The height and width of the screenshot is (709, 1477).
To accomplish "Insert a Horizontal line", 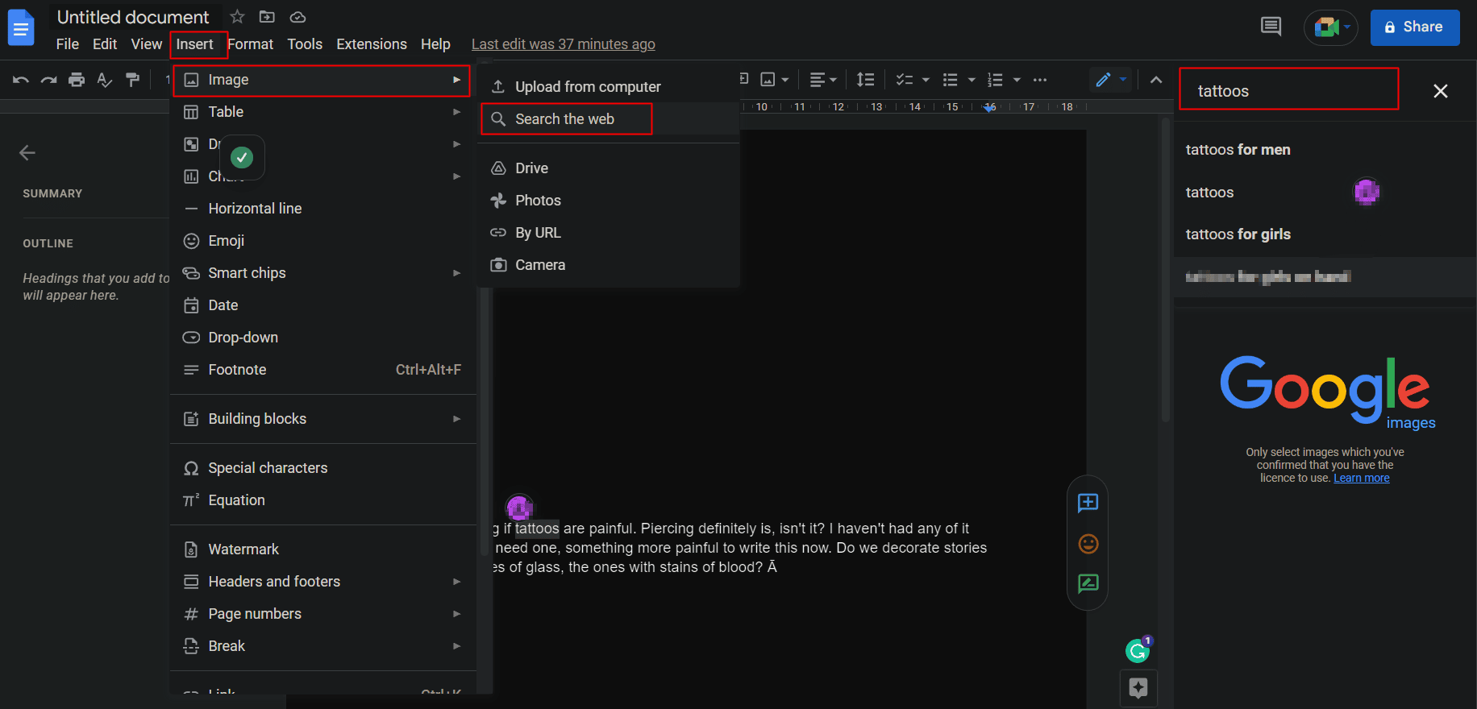I will pyautogui.click(x=322, y=209).
